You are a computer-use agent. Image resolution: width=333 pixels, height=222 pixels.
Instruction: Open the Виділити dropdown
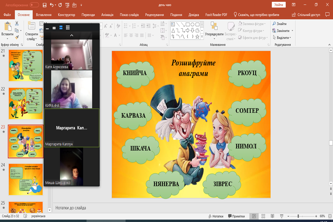tap(282, 38)
